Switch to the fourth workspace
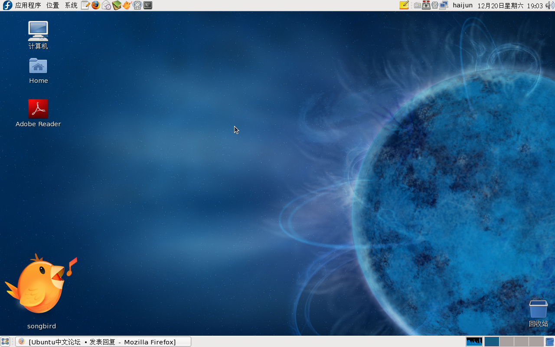555x347 pixels. [536, 342]
